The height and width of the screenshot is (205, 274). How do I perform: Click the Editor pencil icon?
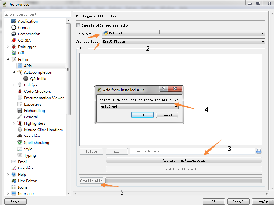[x=14, y=59]
